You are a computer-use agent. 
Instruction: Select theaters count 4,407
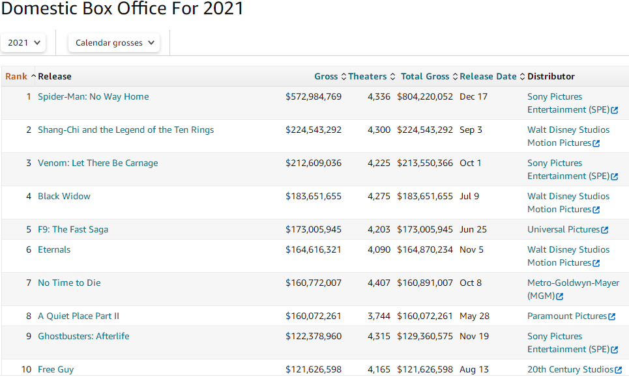click(379, 283)
